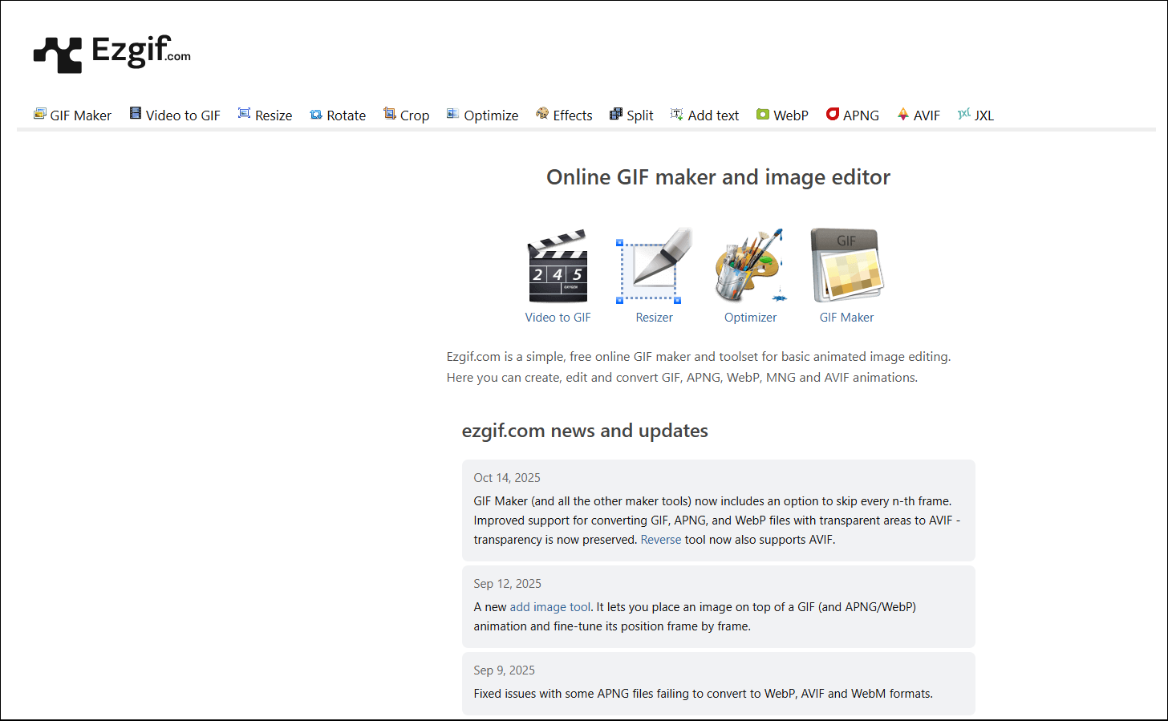Select Split in the navigation bar
Viewport: 1168px width, 721px height.
[640, 115]
